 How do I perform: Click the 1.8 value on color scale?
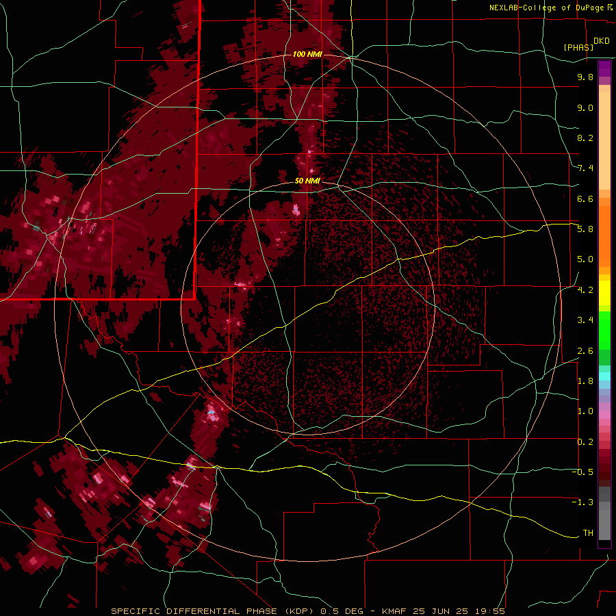pyautogui.click(x=585, y=381)
